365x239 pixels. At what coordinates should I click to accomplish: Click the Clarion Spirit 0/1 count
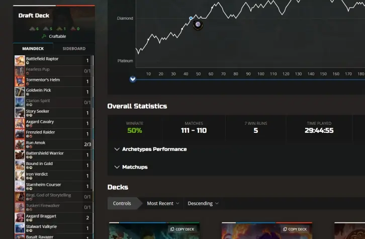(87, 102)
